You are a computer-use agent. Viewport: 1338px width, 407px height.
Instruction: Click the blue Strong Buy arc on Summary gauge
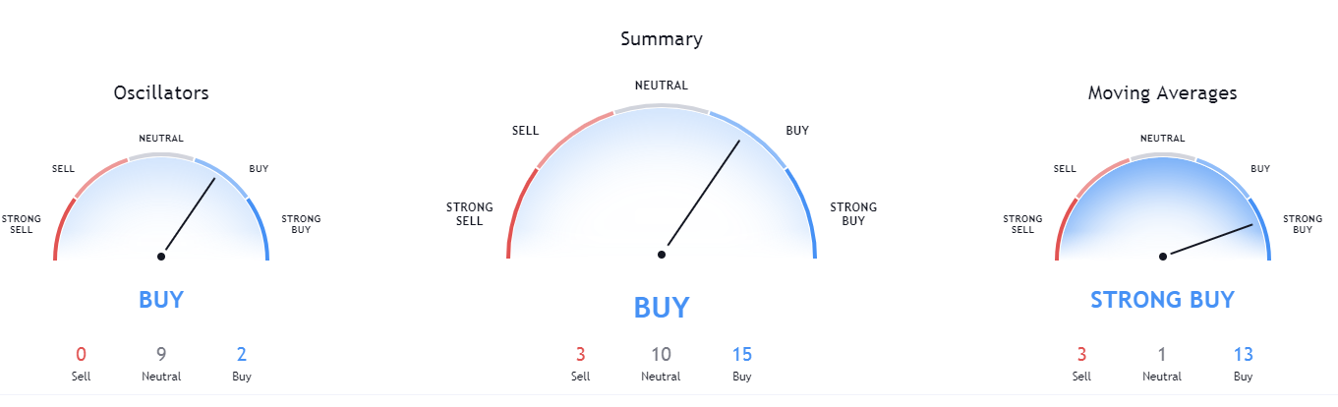(803, 211)
